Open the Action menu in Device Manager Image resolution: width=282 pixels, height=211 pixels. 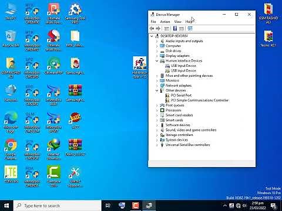coord(165,22)
